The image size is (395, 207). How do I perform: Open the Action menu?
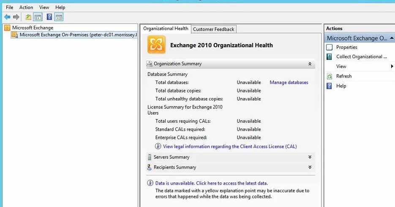[x=26, y=7]
